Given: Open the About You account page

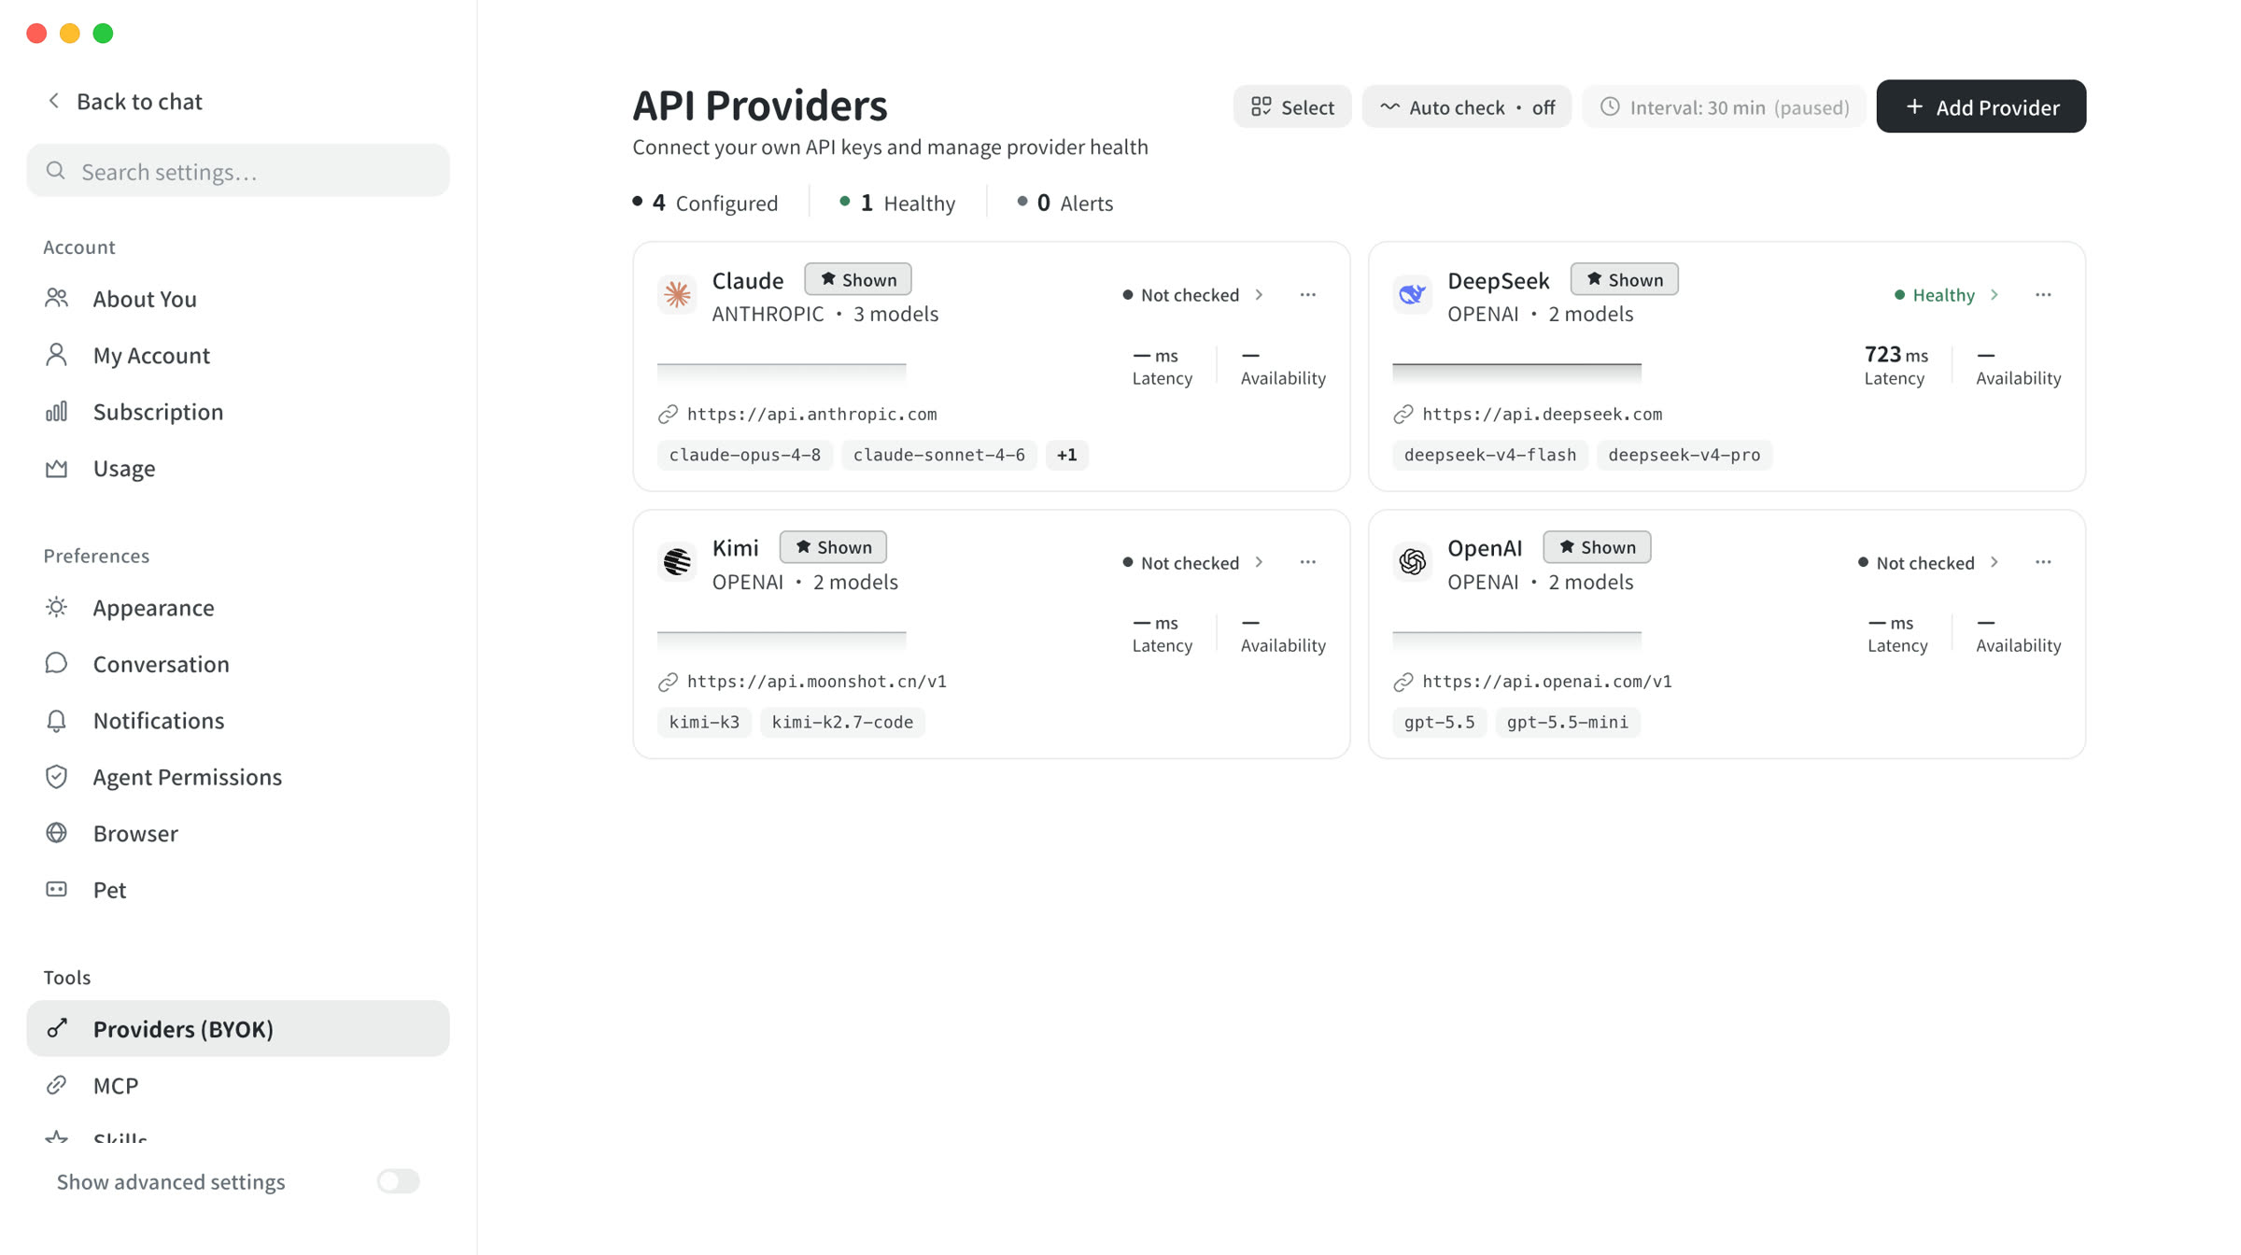Looking at the screenshot, I should tap(238, 299).
